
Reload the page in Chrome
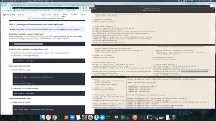(x=8, y=8)
